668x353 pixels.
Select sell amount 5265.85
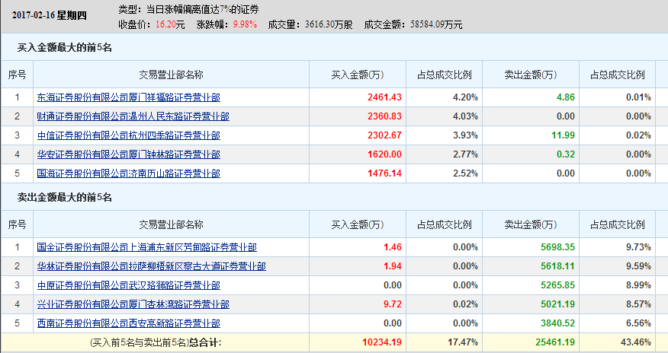[558, 285]
